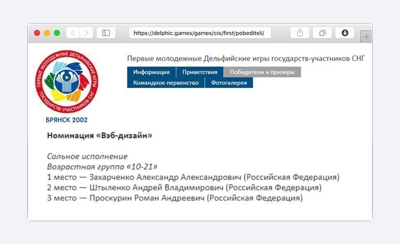Click the 3 место Проскурин Роман line
Screen dimensions: 400x244
click(175, 198)
